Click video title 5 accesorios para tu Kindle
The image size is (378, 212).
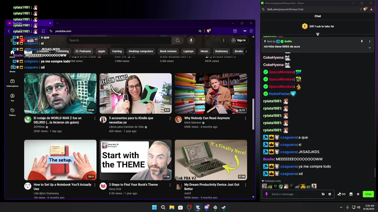pos(131,120)
